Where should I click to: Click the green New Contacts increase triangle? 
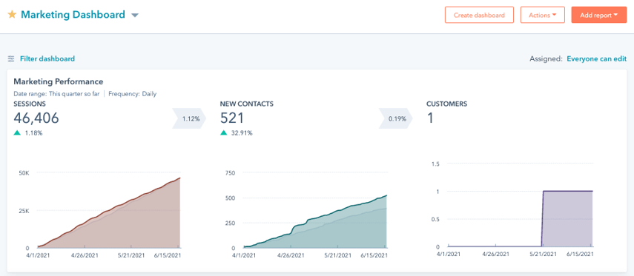click(x=224, y=132)
